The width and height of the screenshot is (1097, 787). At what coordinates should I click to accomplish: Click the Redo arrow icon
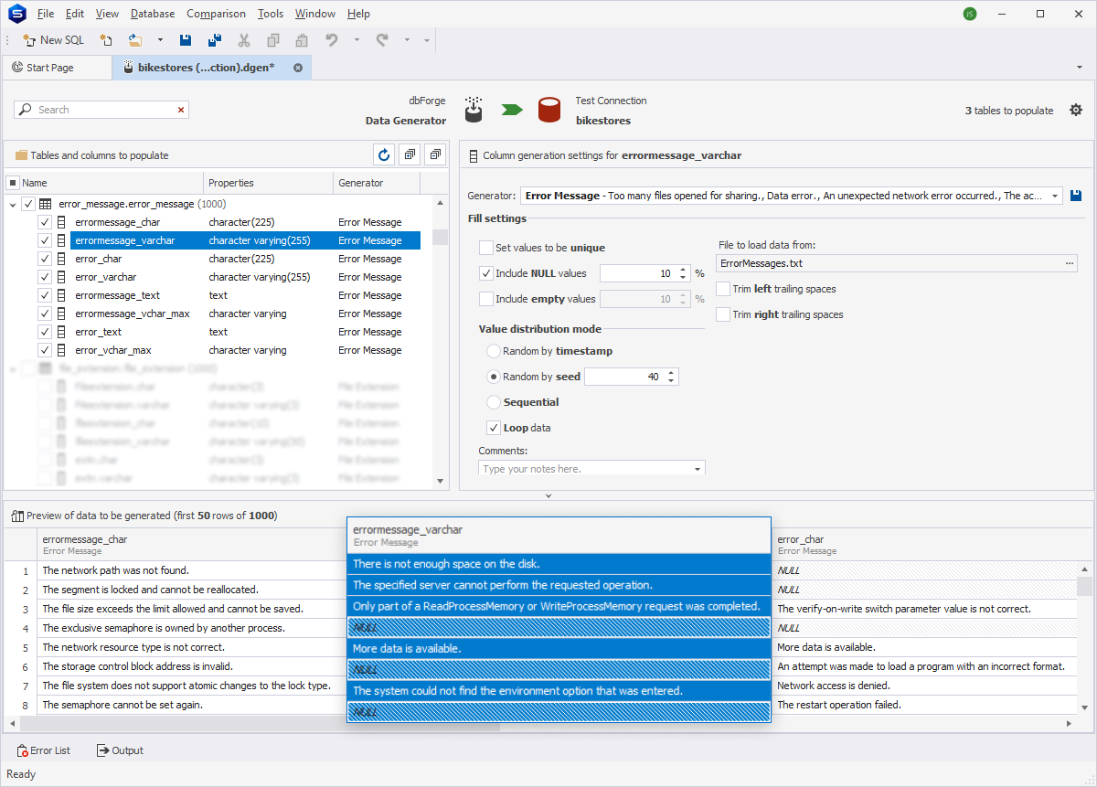coord(382,40)
